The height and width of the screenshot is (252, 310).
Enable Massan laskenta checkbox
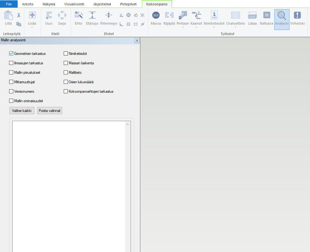pos(66,63)
